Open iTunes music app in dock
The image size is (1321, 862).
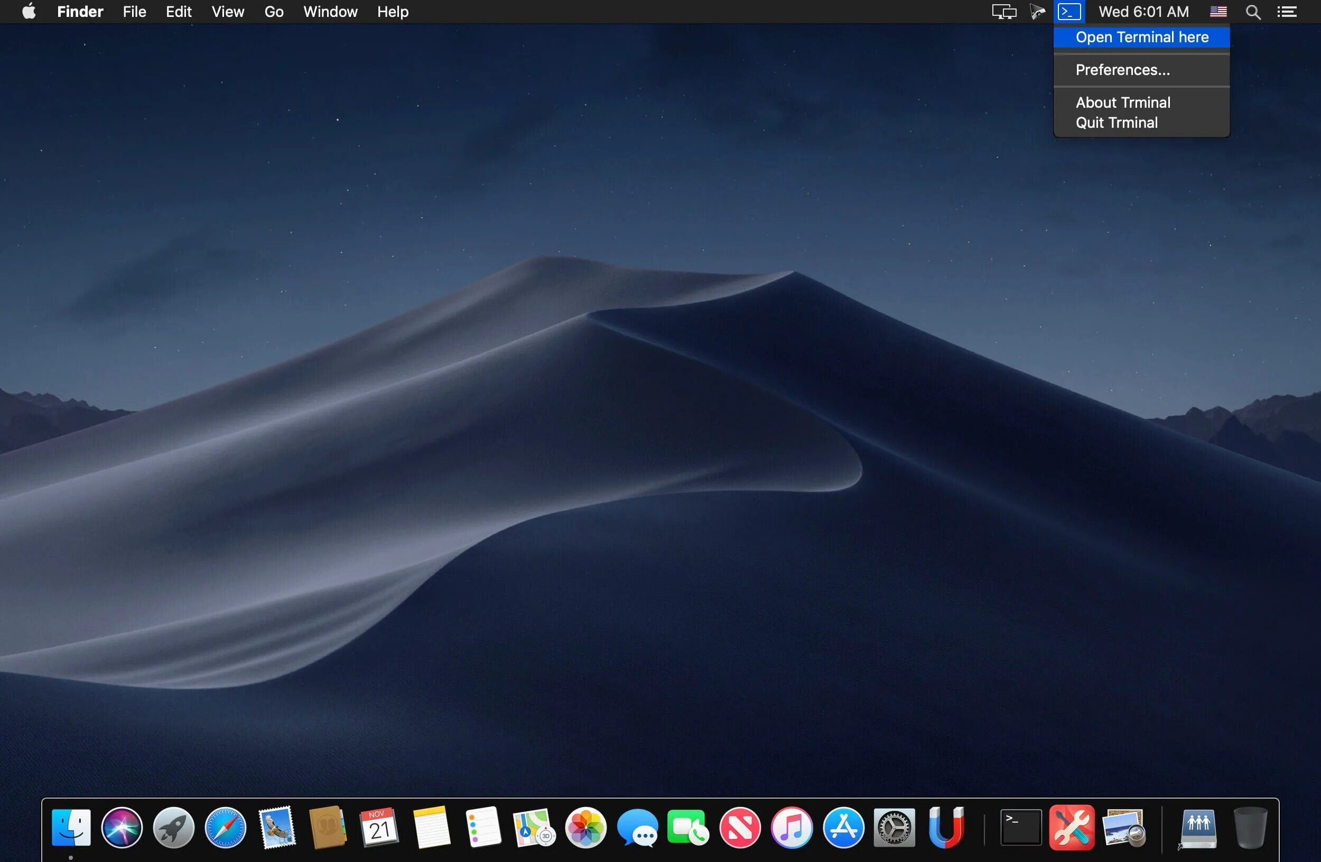point(792,828)
